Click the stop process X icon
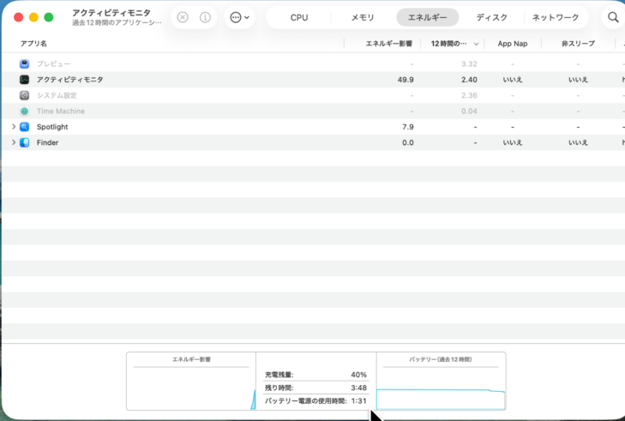Screen dimensions: 625x421 point(183,17)
